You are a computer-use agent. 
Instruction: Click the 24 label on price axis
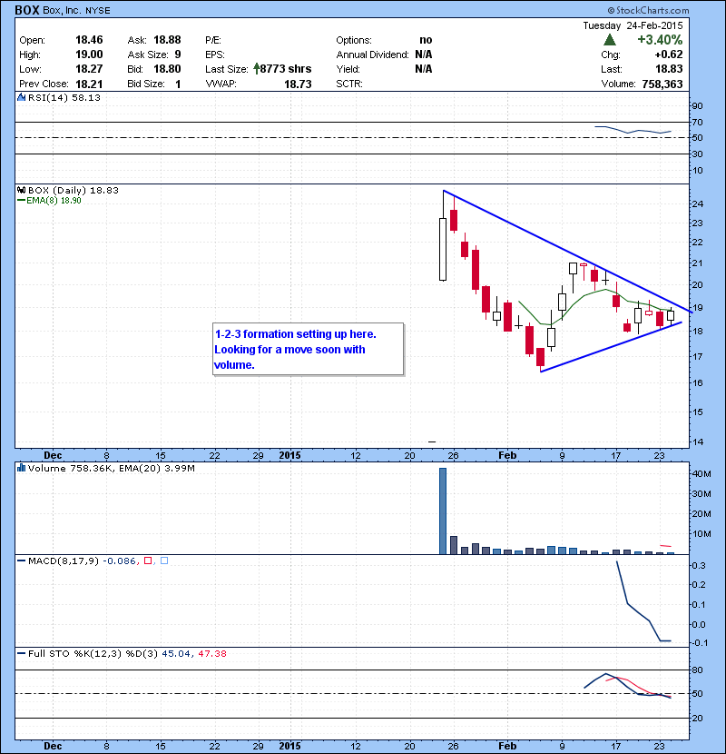[x=697, y=203]
